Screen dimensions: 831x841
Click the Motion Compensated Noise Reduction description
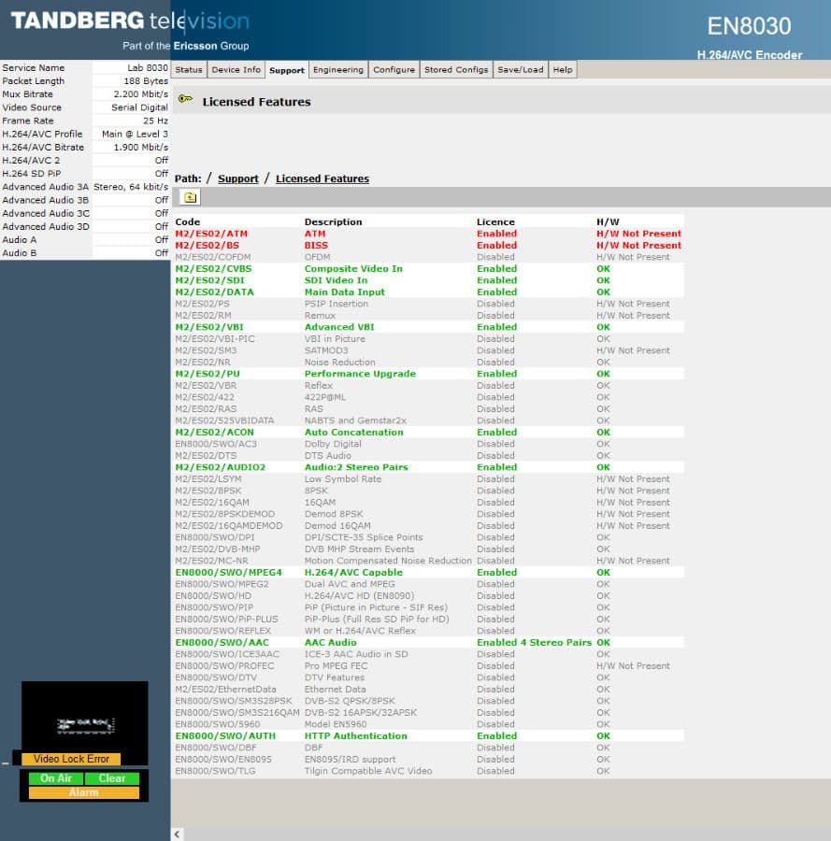[x=388, y=561]
